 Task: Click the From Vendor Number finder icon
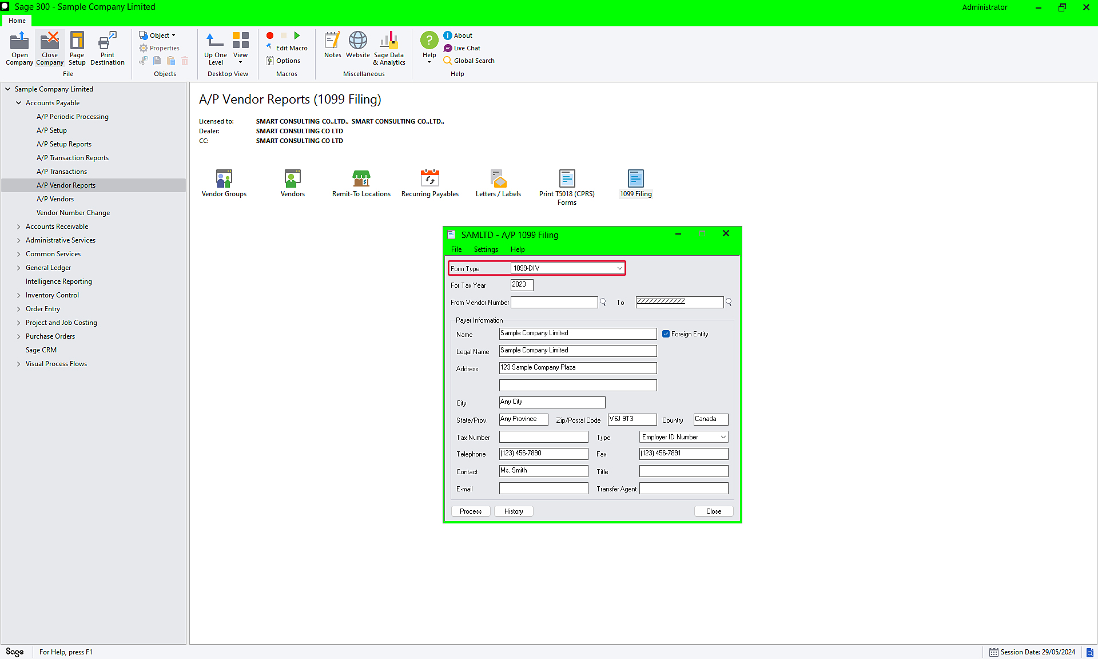[x=603, y=302]
